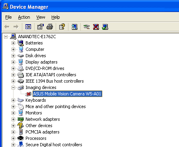The width and height of the screenshot is (179, 147).
Task: Select the Processors label
Action: point(36,138)
